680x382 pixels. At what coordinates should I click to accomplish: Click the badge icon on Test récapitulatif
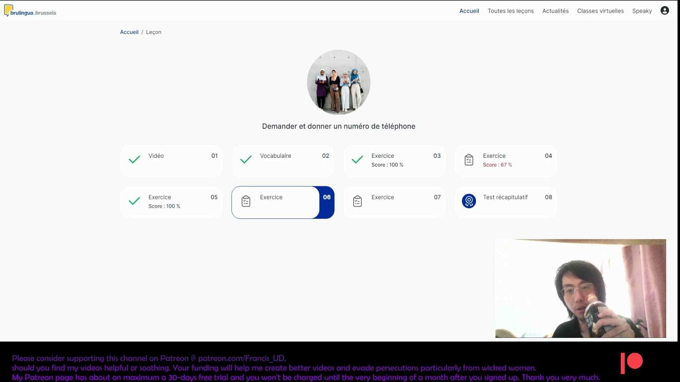469,201
